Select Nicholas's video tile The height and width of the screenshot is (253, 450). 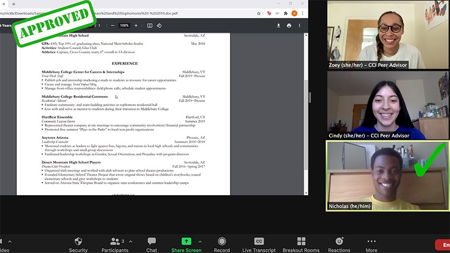pos(388,176)
